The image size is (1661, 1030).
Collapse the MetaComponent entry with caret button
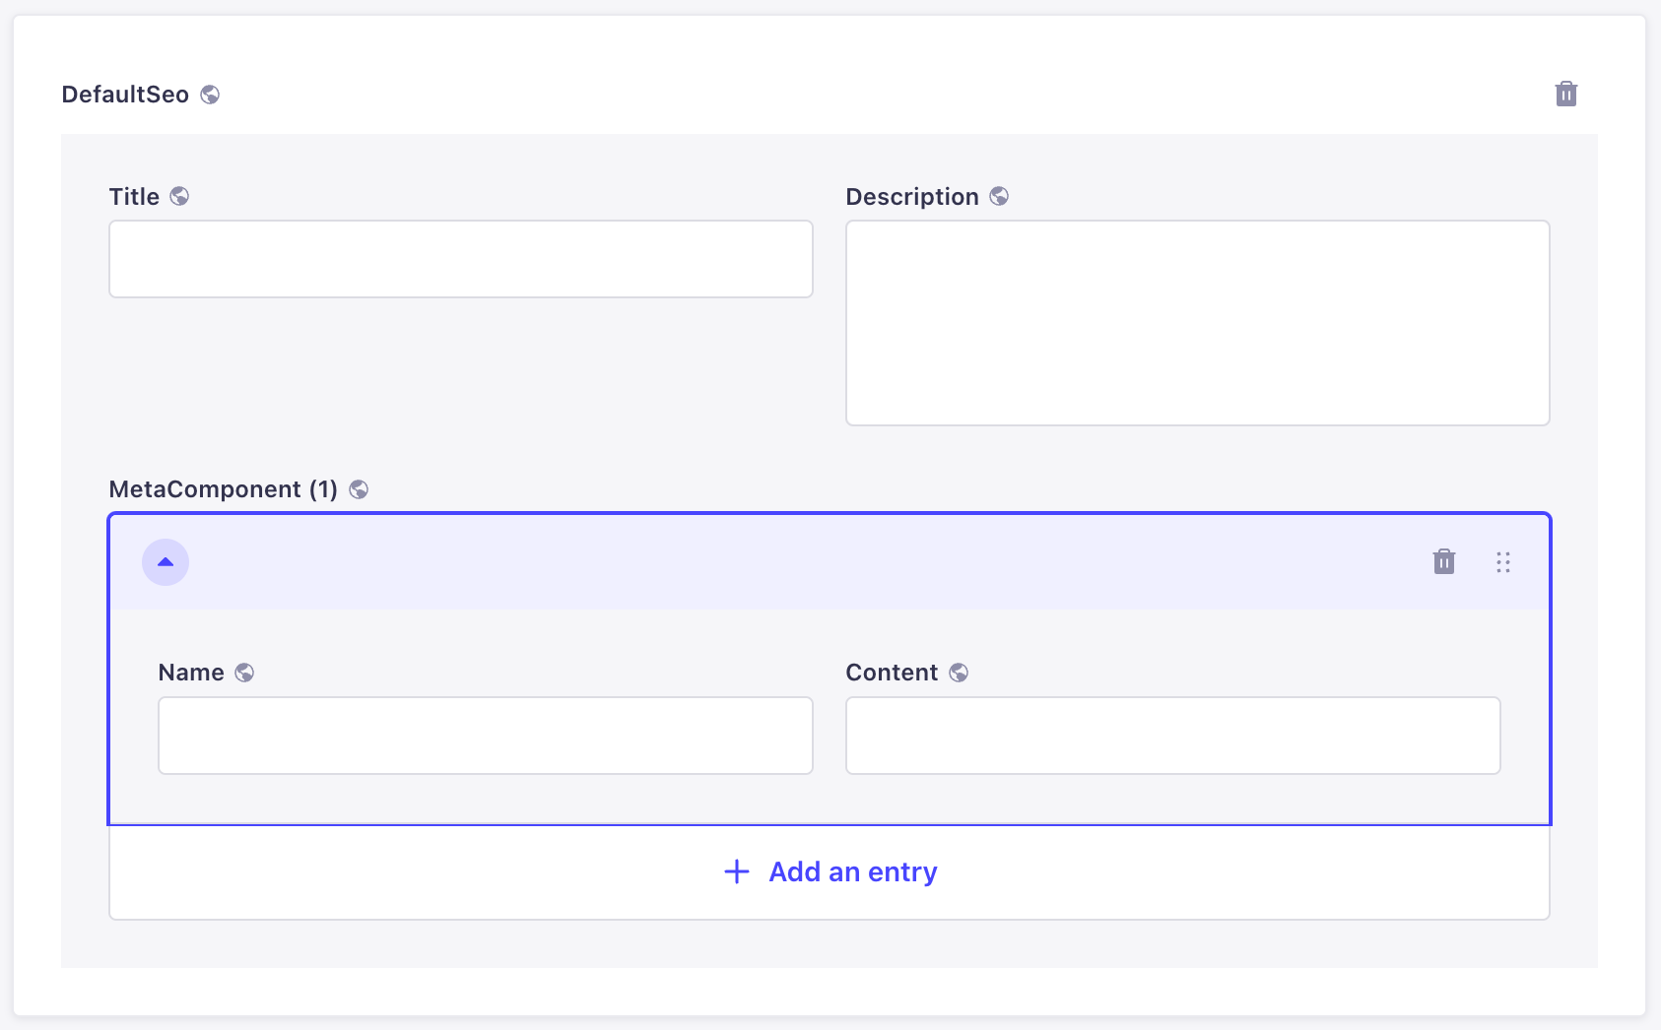coord(166,562)
